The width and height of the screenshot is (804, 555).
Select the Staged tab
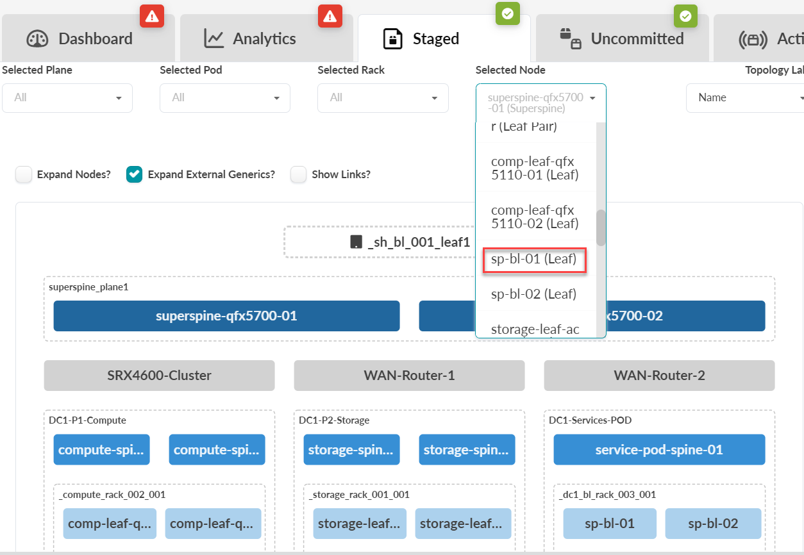444,38
